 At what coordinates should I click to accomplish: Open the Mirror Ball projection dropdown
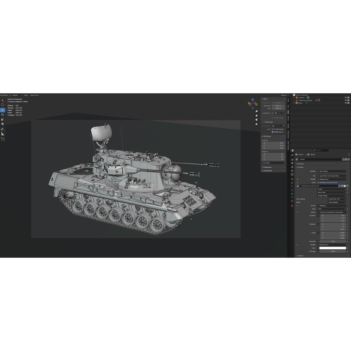(x=331, y=192)
